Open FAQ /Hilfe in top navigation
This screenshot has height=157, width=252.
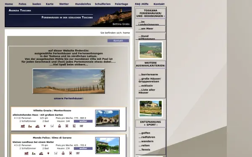[142, 4]
